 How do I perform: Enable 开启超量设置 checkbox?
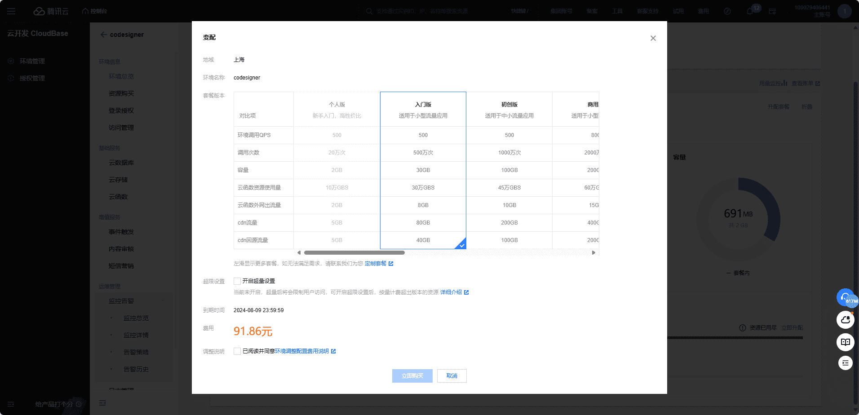click(x=237, y=281)
